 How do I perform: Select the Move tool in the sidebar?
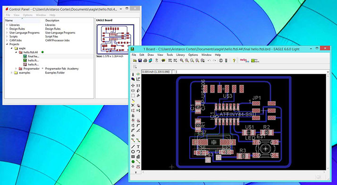point(133,85)
